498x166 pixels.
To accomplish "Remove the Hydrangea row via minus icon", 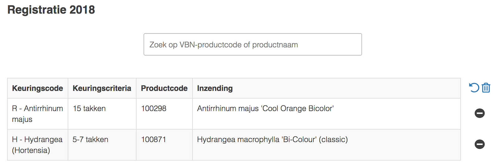I will click(479, 144).
